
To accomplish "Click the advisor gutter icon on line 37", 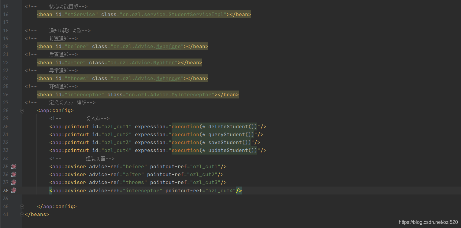I will point(13,182).
